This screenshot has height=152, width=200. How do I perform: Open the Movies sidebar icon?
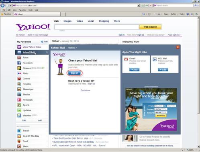(19, 94)
